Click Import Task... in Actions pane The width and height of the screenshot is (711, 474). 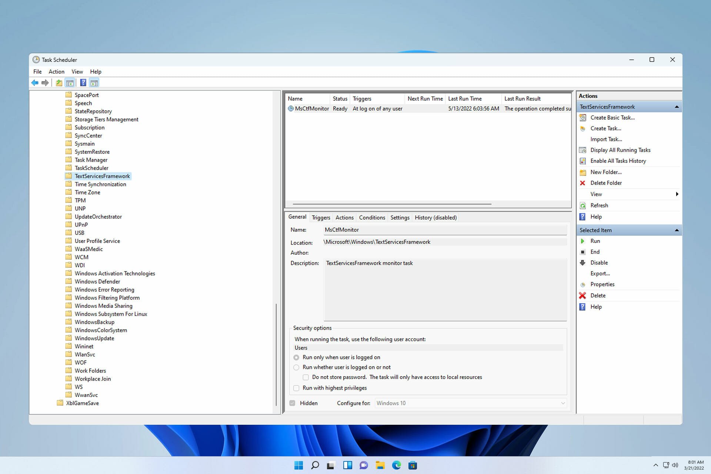click(x=606, y=139)
